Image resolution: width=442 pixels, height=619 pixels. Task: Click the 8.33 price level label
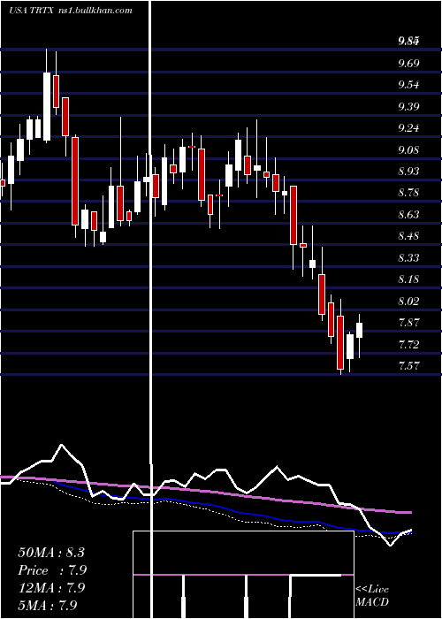tap(409, 258)
